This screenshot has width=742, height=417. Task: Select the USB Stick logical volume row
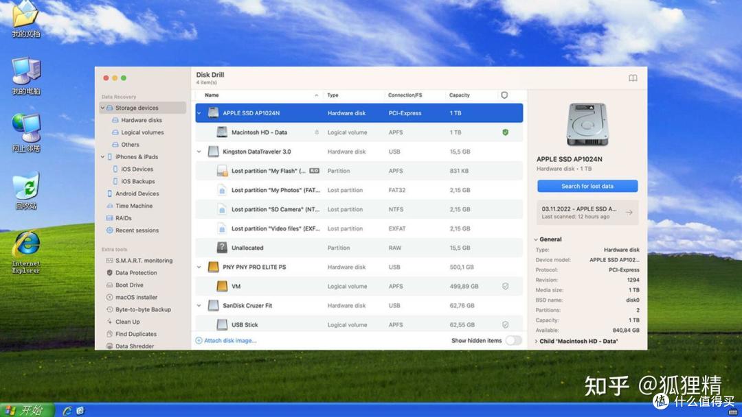pyautogui.click(x=359, y=324)
